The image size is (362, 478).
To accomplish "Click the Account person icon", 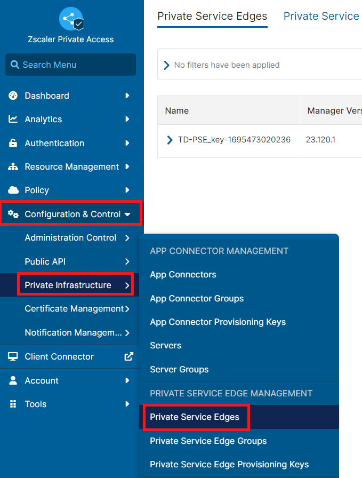I will pos(13,380).
